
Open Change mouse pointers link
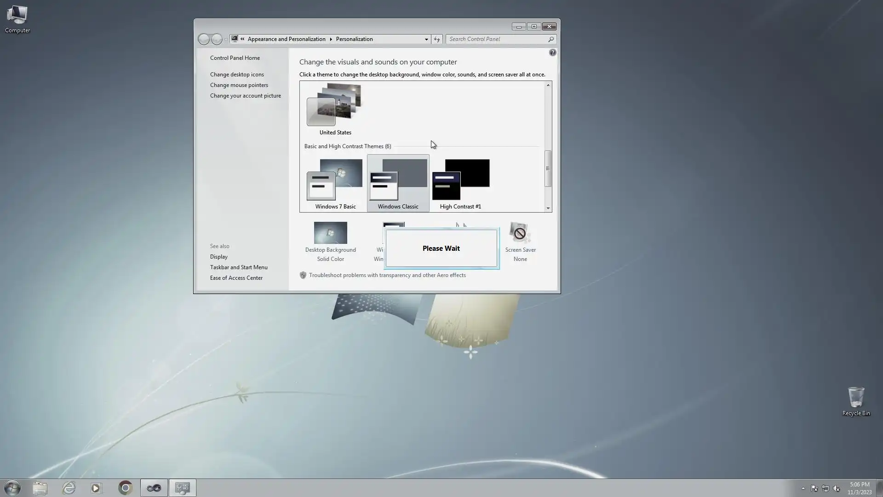[x=239, y=85]
